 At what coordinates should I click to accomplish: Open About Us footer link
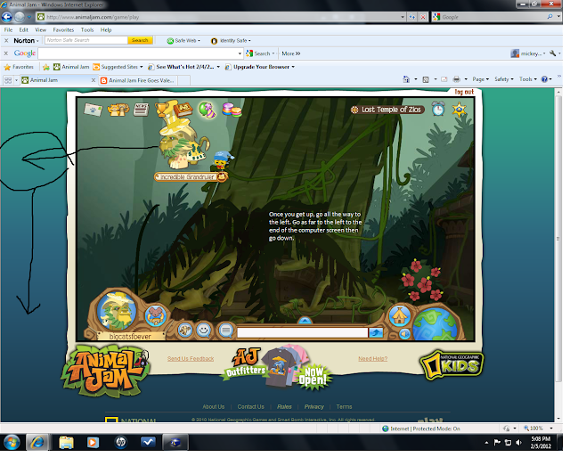tap(214, 406)
